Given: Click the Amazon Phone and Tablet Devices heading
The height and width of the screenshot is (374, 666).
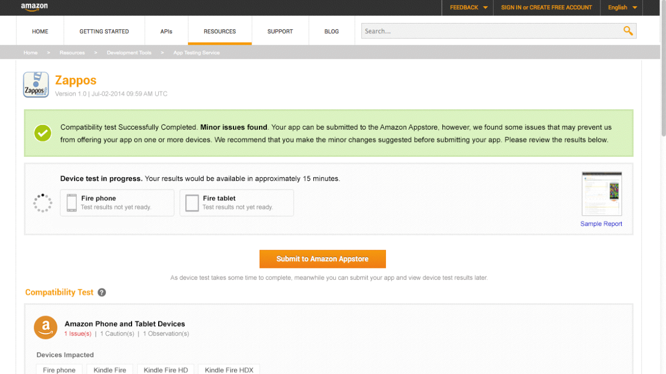Looking at the screenshot, I should point(125,324).
